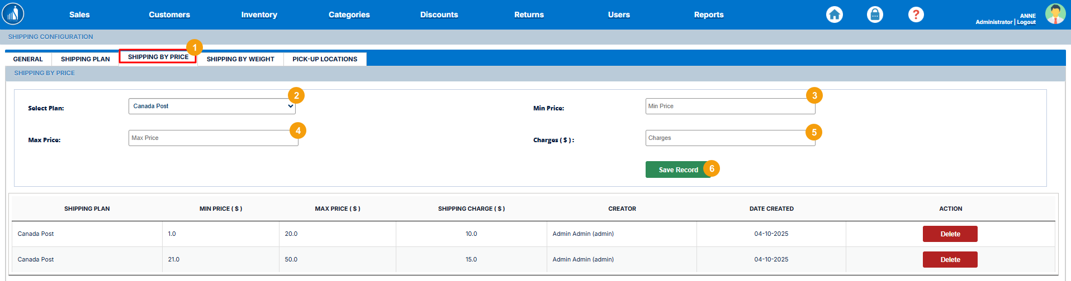Click the Logout link
This screenshot has height=281, width=1071.
tap(1026, 22)
